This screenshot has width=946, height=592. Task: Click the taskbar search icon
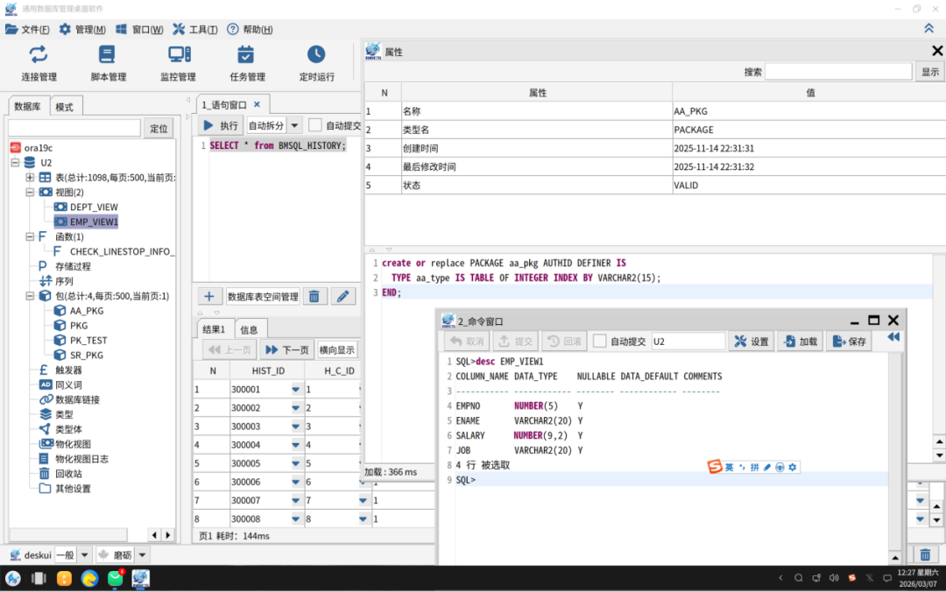(x=798, y=578)
